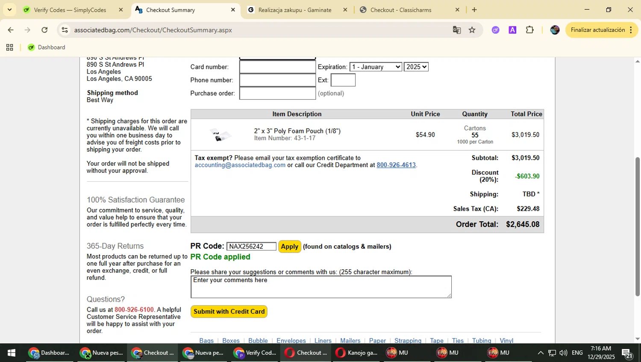641x362 pixels.
Task: Focus the Ext field
Action: [343, 80]
